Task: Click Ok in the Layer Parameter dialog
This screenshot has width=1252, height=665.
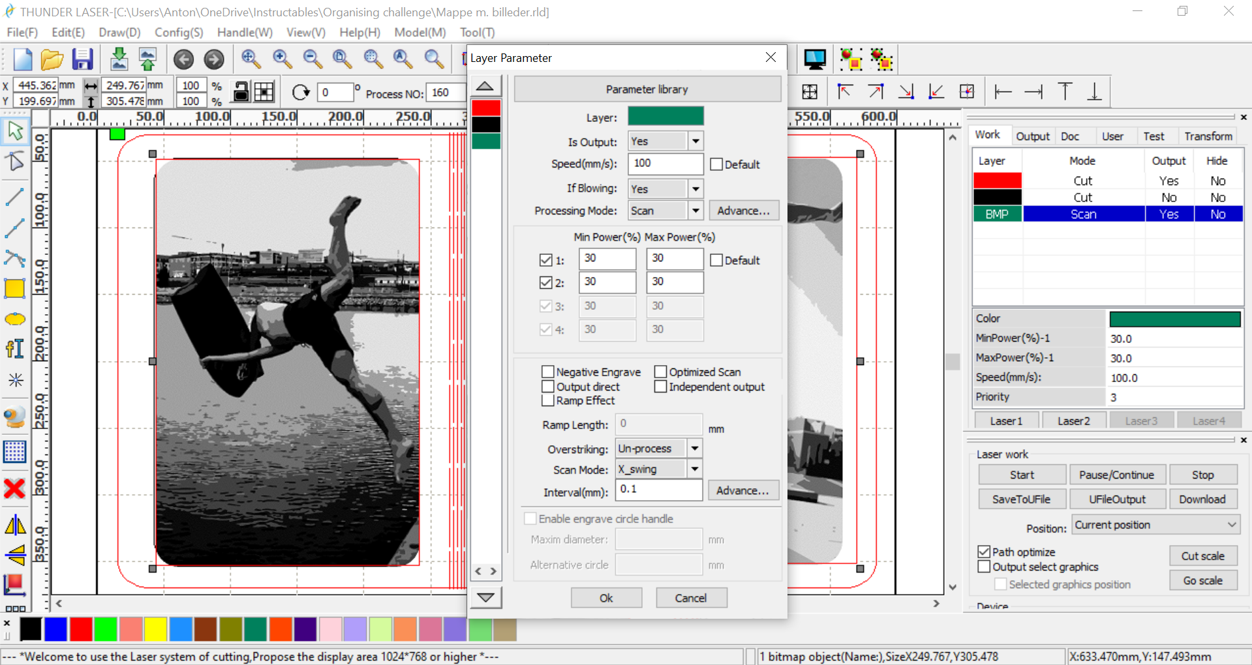Action: click(x=605, y=597)
